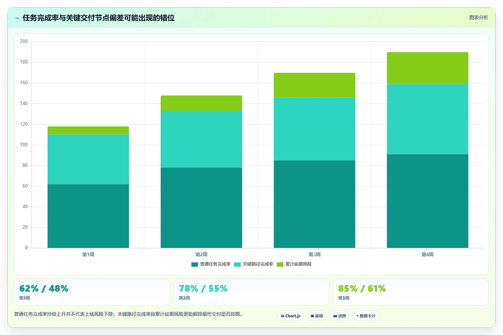This screenshot has height=335, width=503.
Task: Click the 第2周 caption in the second card
Action: point(184,298)
